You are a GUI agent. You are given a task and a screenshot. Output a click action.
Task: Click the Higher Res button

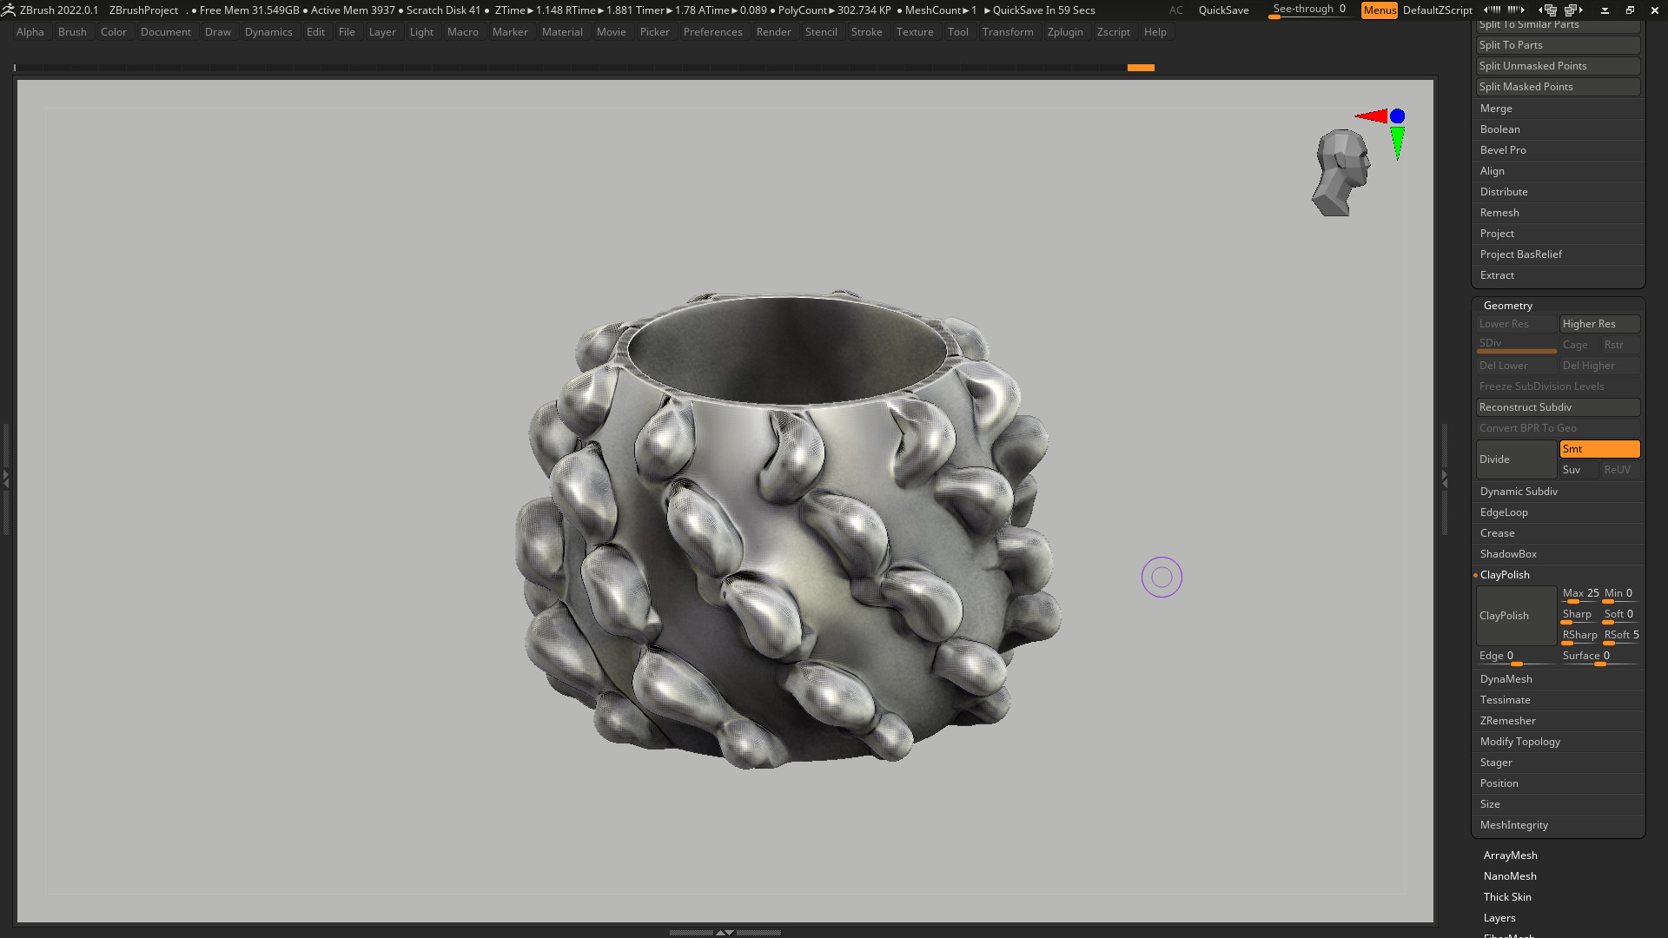click(x=1599, y=324)
